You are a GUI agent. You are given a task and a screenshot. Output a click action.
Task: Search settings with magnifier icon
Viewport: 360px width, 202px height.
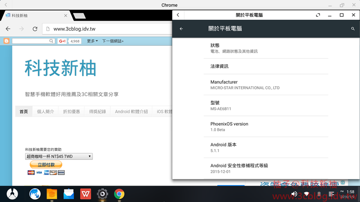pyautogui.click(x=353, y=29)
